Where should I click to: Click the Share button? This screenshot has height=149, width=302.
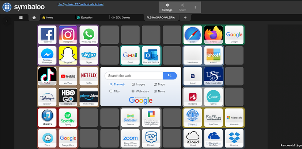182,8
